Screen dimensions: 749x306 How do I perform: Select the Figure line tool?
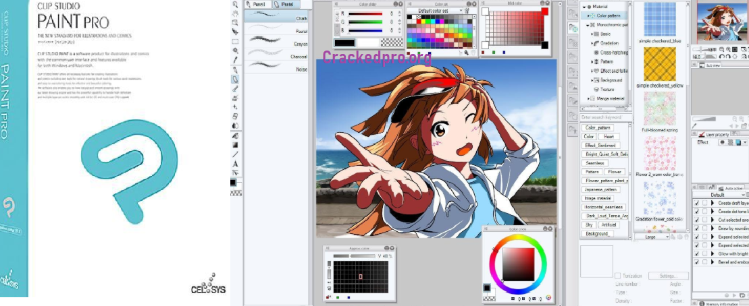[x=235, y=154]
